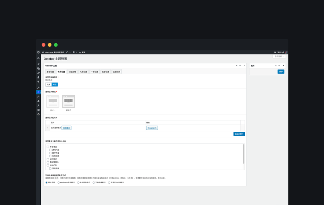This screenshot has width=324, height=205.
Task: Switch to the 主题说明 tab
Action: pyautogui.click(x=117, y=72)
